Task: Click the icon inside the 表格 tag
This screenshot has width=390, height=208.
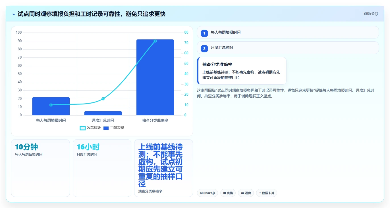Action: click(225, 193)
